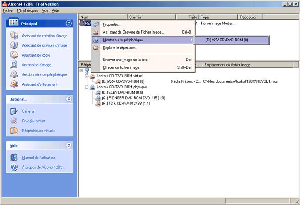Open the Aide menu

55,10
